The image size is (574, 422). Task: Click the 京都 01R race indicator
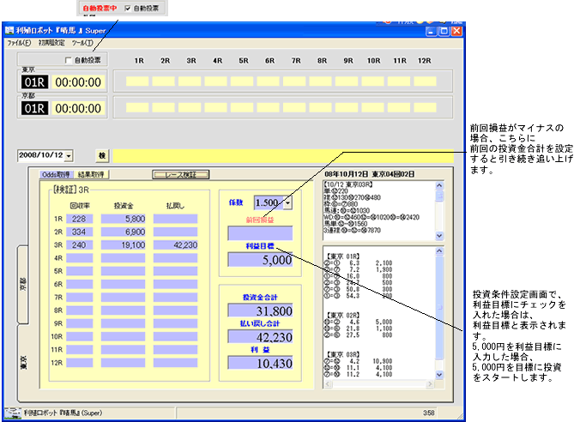(34, 109)
